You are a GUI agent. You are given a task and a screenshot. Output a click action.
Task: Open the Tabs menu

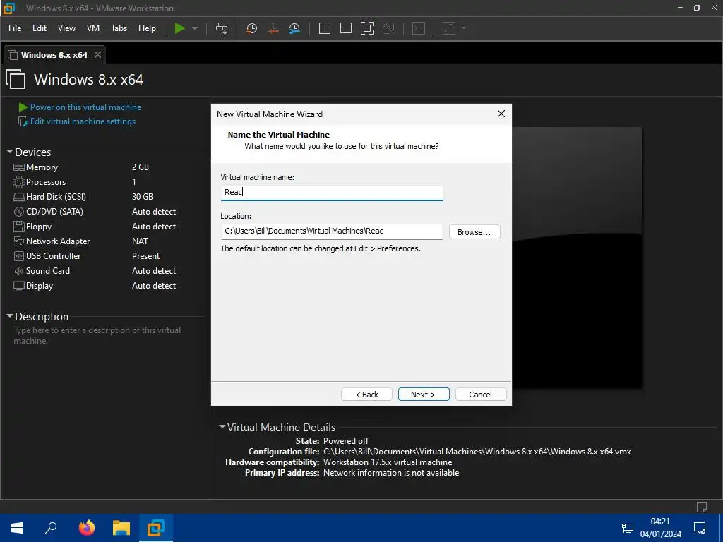119,28
